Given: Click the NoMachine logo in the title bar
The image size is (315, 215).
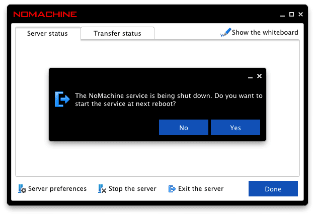Looking at the screenshot, I should pos(45,14).
